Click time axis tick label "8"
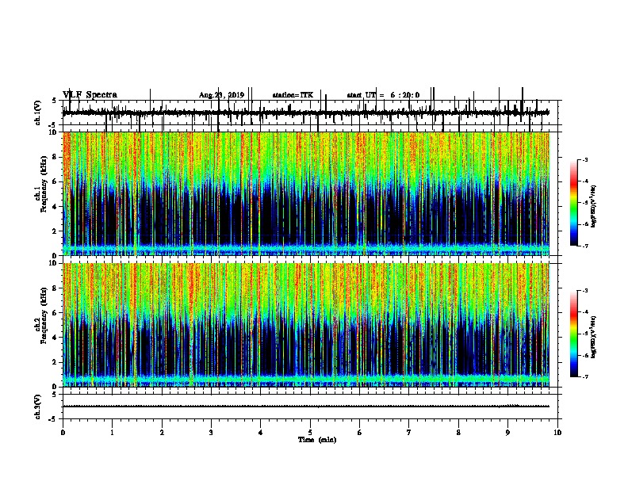 [458, 433]
